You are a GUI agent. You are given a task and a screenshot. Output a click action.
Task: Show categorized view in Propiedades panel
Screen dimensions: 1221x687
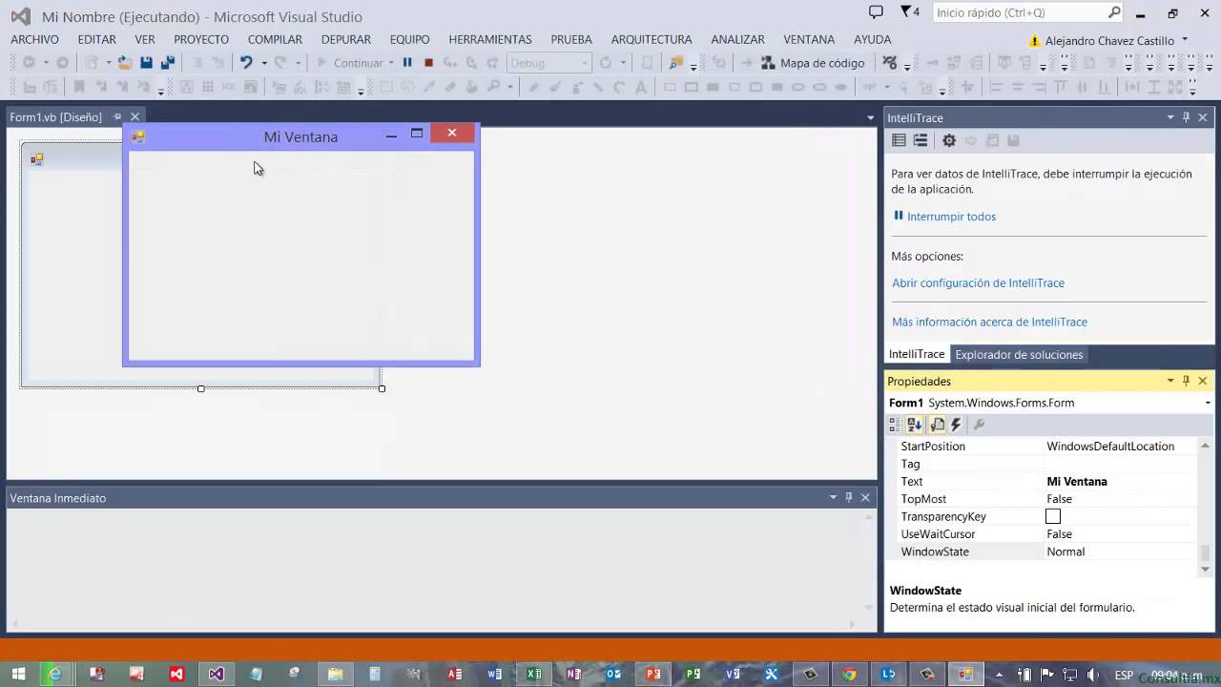point(896,425)
